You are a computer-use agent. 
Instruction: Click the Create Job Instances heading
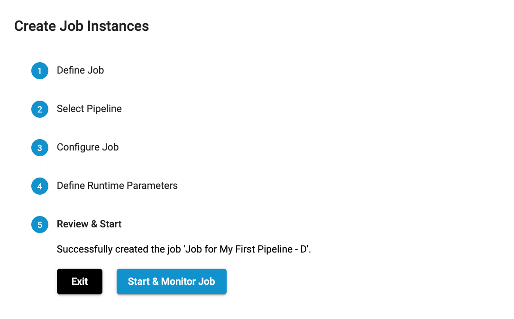coord(82,26)
